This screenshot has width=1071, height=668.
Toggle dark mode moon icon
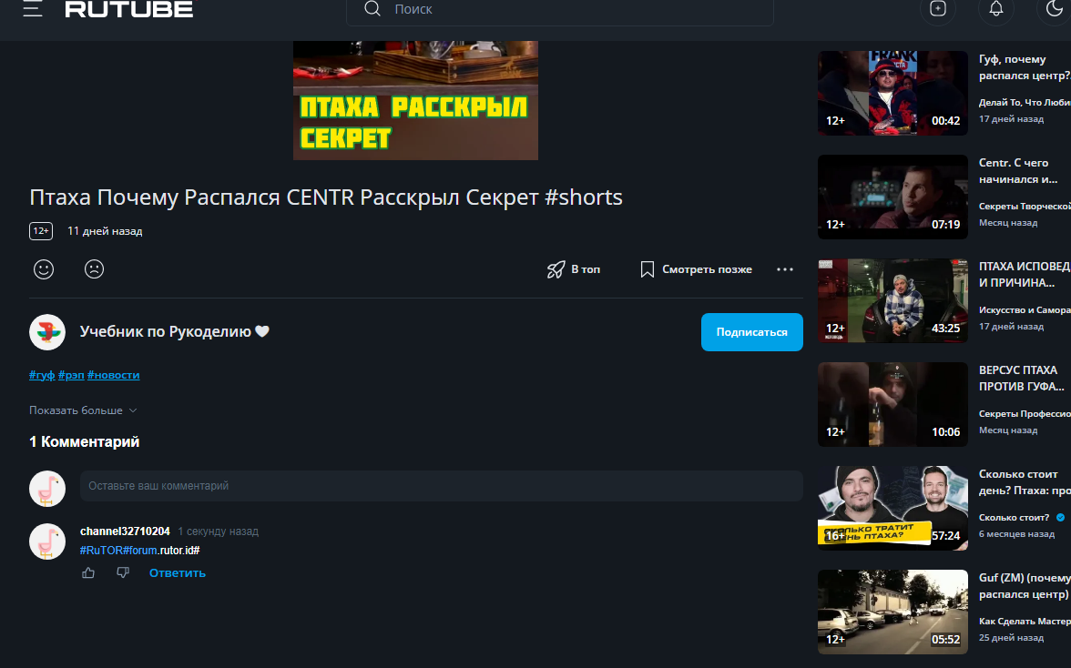[1055, 9]
